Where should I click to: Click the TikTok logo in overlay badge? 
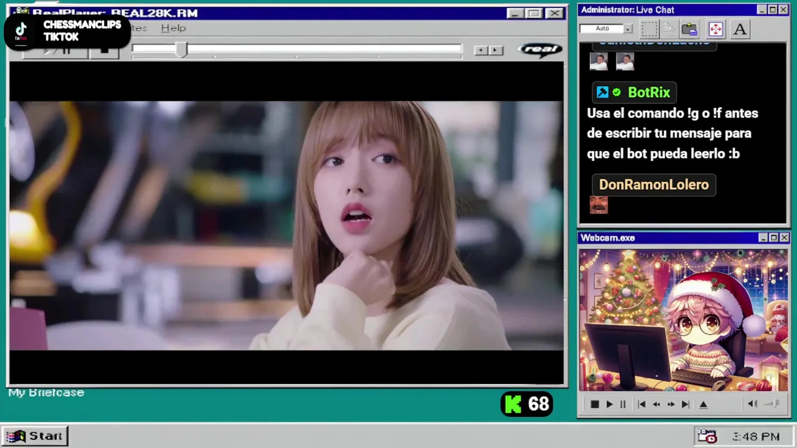(x=21, y=30)
